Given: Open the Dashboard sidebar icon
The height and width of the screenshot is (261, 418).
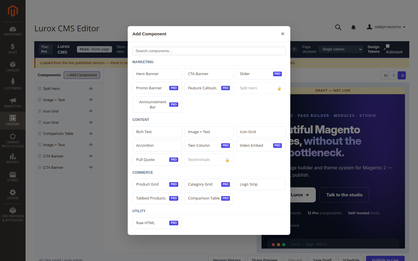Looking at the screenshot, I should tap(13, 31).
